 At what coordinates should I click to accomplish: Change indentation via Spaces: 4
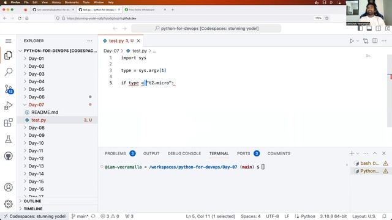pos(251,216)
